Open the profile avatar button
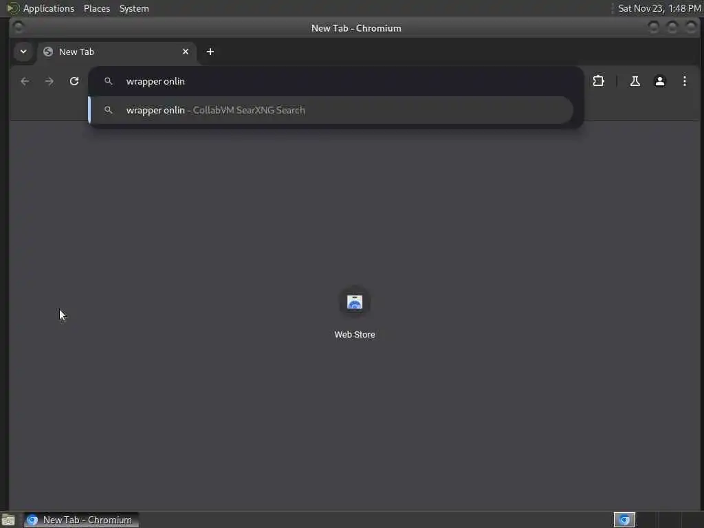The height and width of the screenshot is (528, 704). [x=659, y=81]
